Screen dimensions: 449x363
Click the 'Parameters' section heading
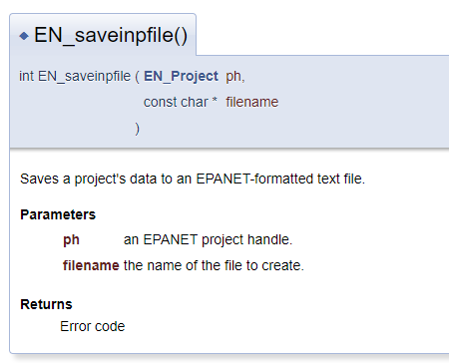[58, 214]
